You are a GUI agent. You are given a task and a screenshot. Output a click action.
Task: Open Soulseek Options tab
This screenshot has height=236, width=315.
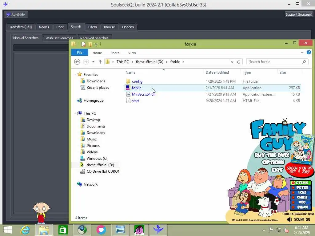point(128,27)
